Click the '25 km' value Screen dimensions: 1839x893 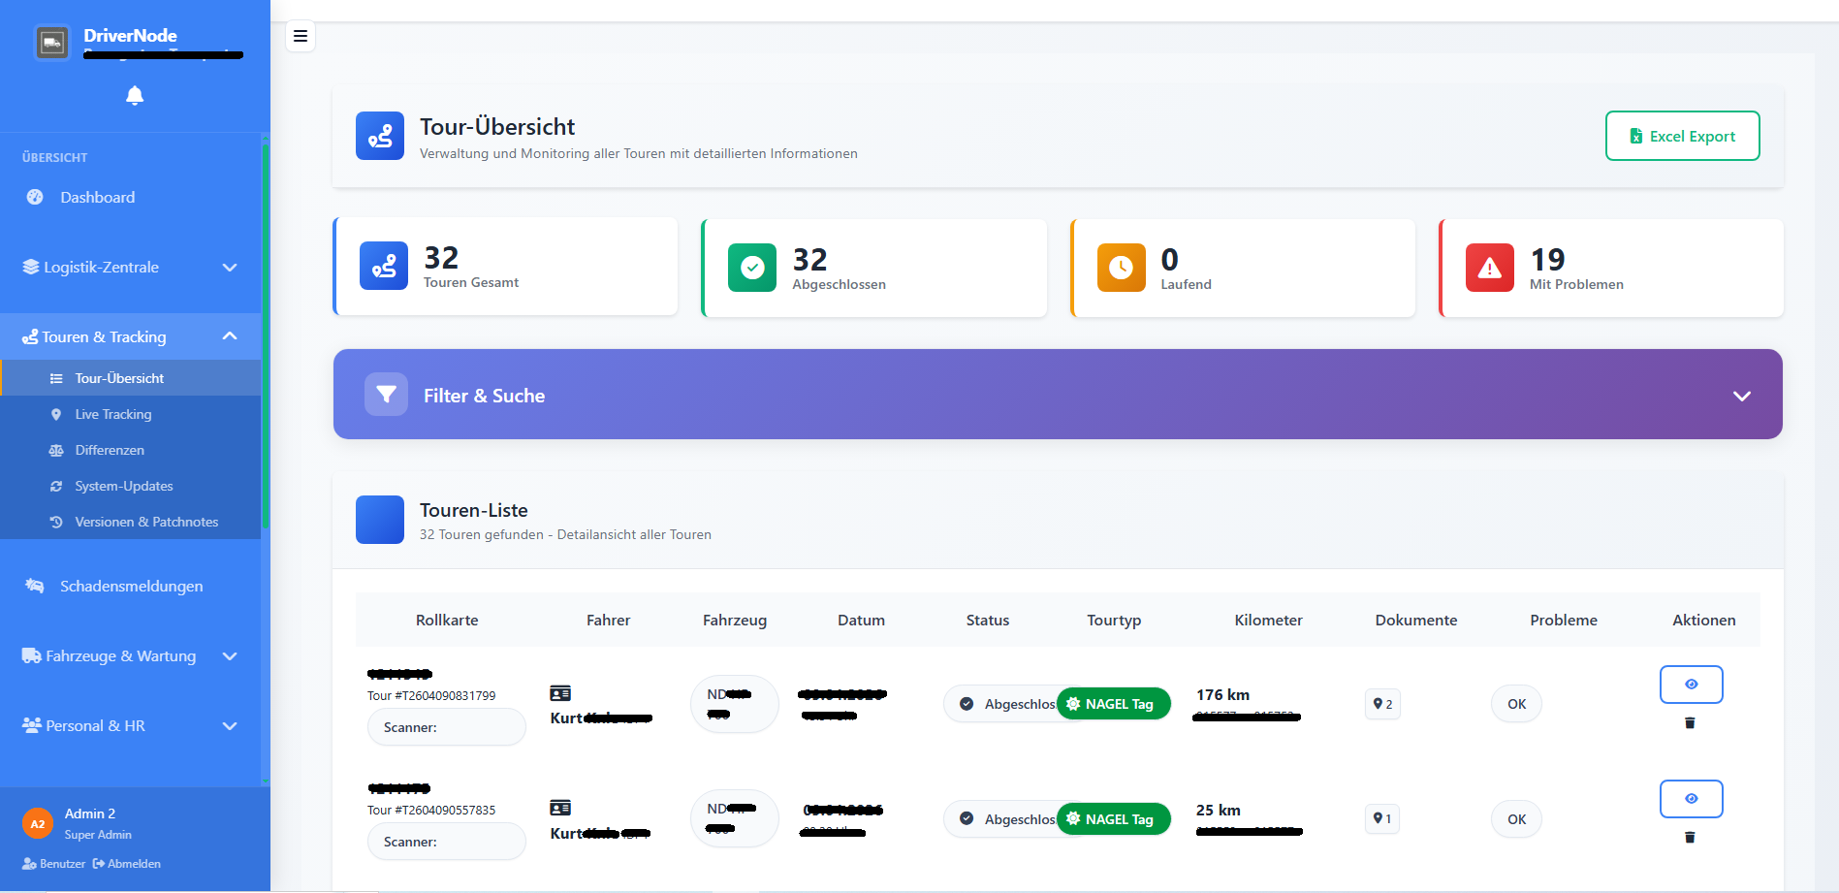(1219, 810)
